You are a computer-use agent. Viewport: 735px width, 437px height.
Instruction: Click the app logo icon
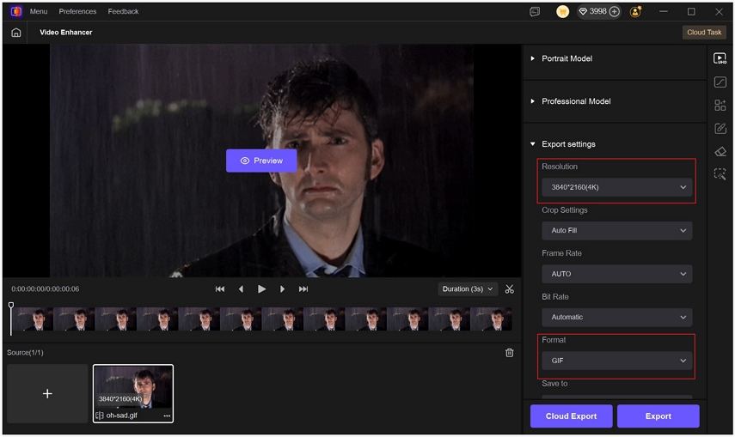point(16,11)
